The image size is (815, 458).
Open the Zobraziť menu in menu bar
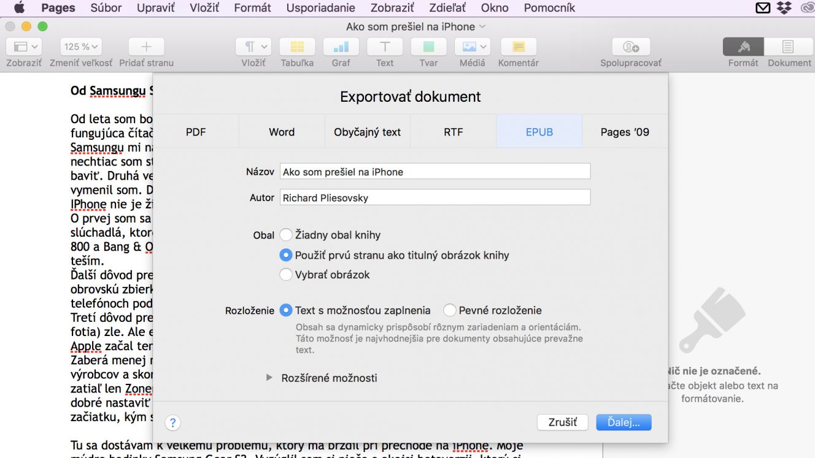(392, 8)
